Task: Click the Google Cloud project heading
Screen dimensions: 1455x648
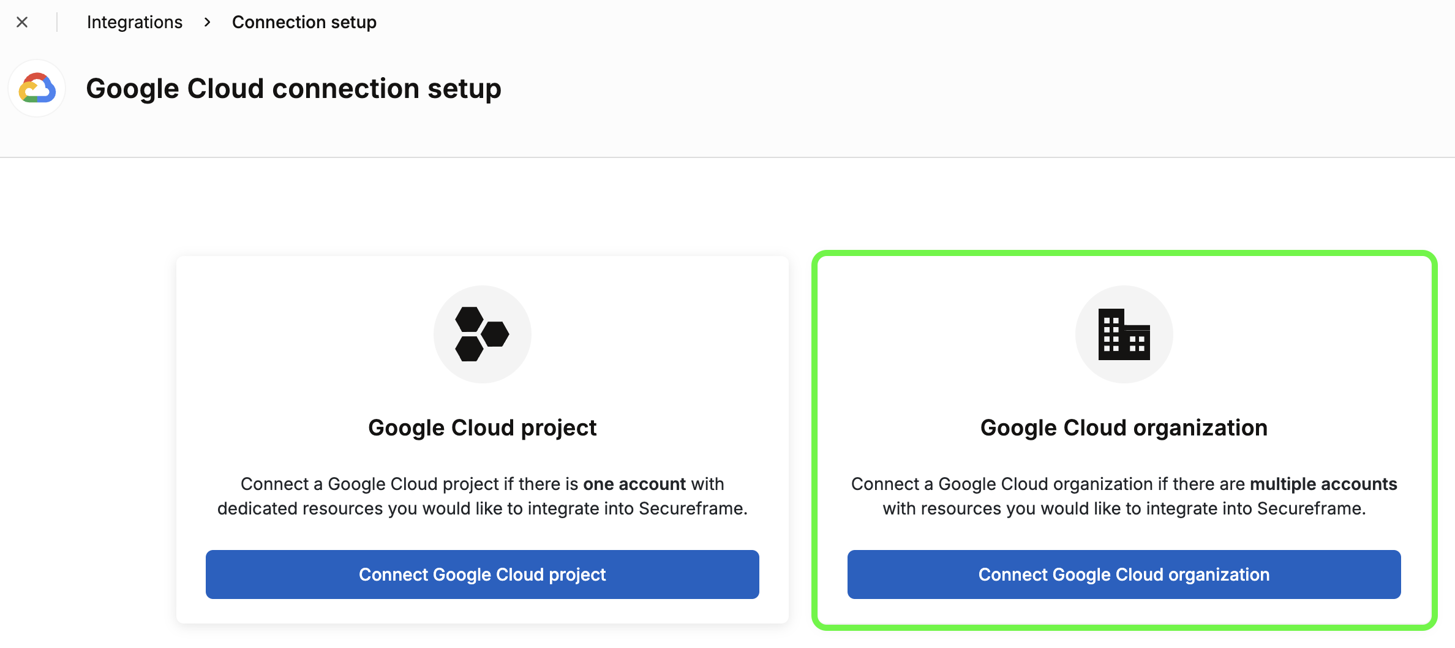Action: tap(483, 428)
